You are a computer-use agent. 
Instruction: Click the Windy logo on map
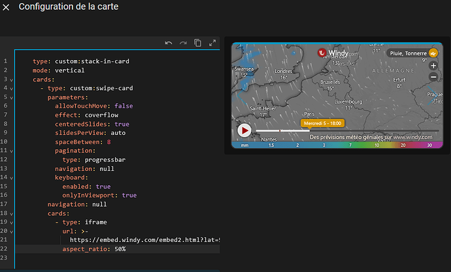(332, 53)
